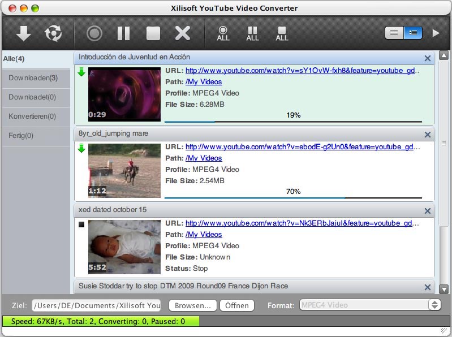Screen dimensions: 452x337
Task: Open the YouTube URL with sY1OvW-fxh8
Action: (302, 71)
